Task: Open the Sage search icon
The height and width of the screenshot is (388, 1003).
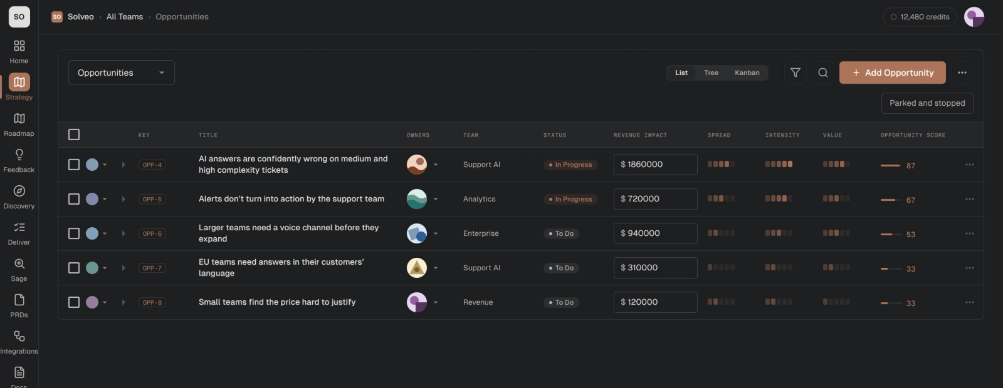Action: (19, 263)
